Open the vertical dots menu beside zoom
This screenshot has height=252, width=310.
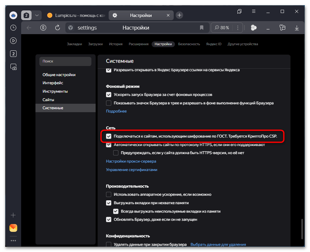tap(238, 28)
